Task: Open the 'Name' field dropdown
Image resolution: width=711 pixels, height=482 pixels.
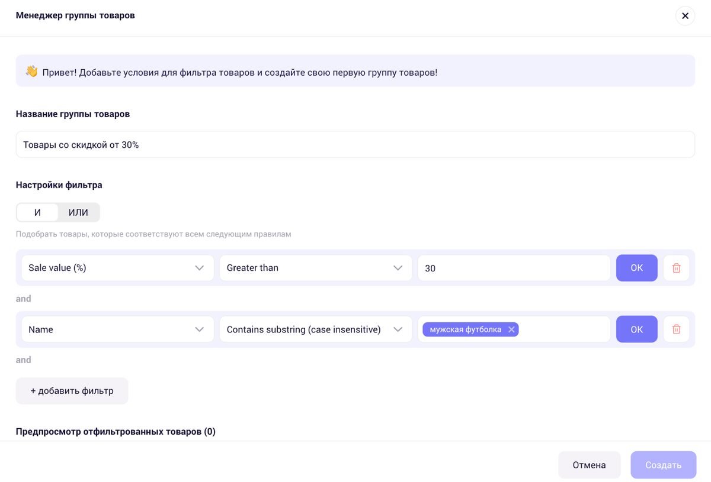Action: click(117, 329)
